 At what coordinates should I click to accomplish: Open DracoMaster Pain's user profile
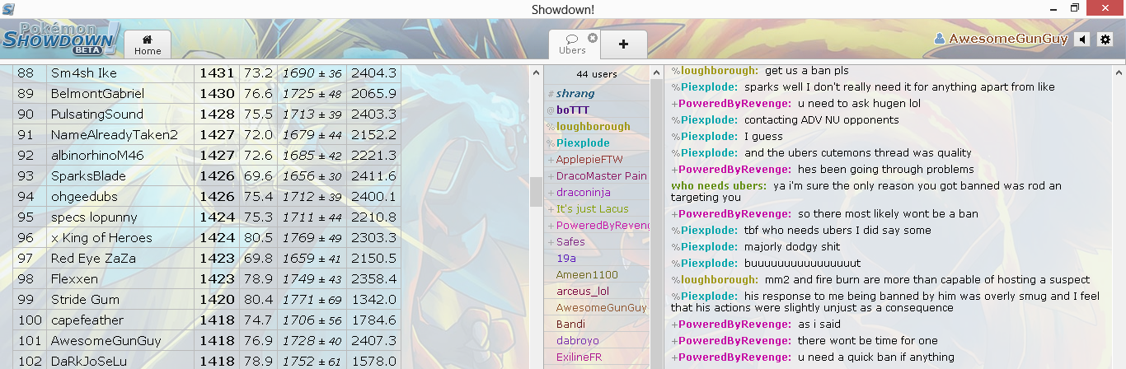coord(601,176)
